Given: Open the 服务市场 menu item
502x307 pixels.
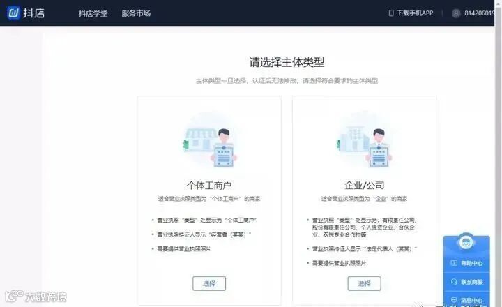Looking at the screenshot, I should click(x=136, y=13).
